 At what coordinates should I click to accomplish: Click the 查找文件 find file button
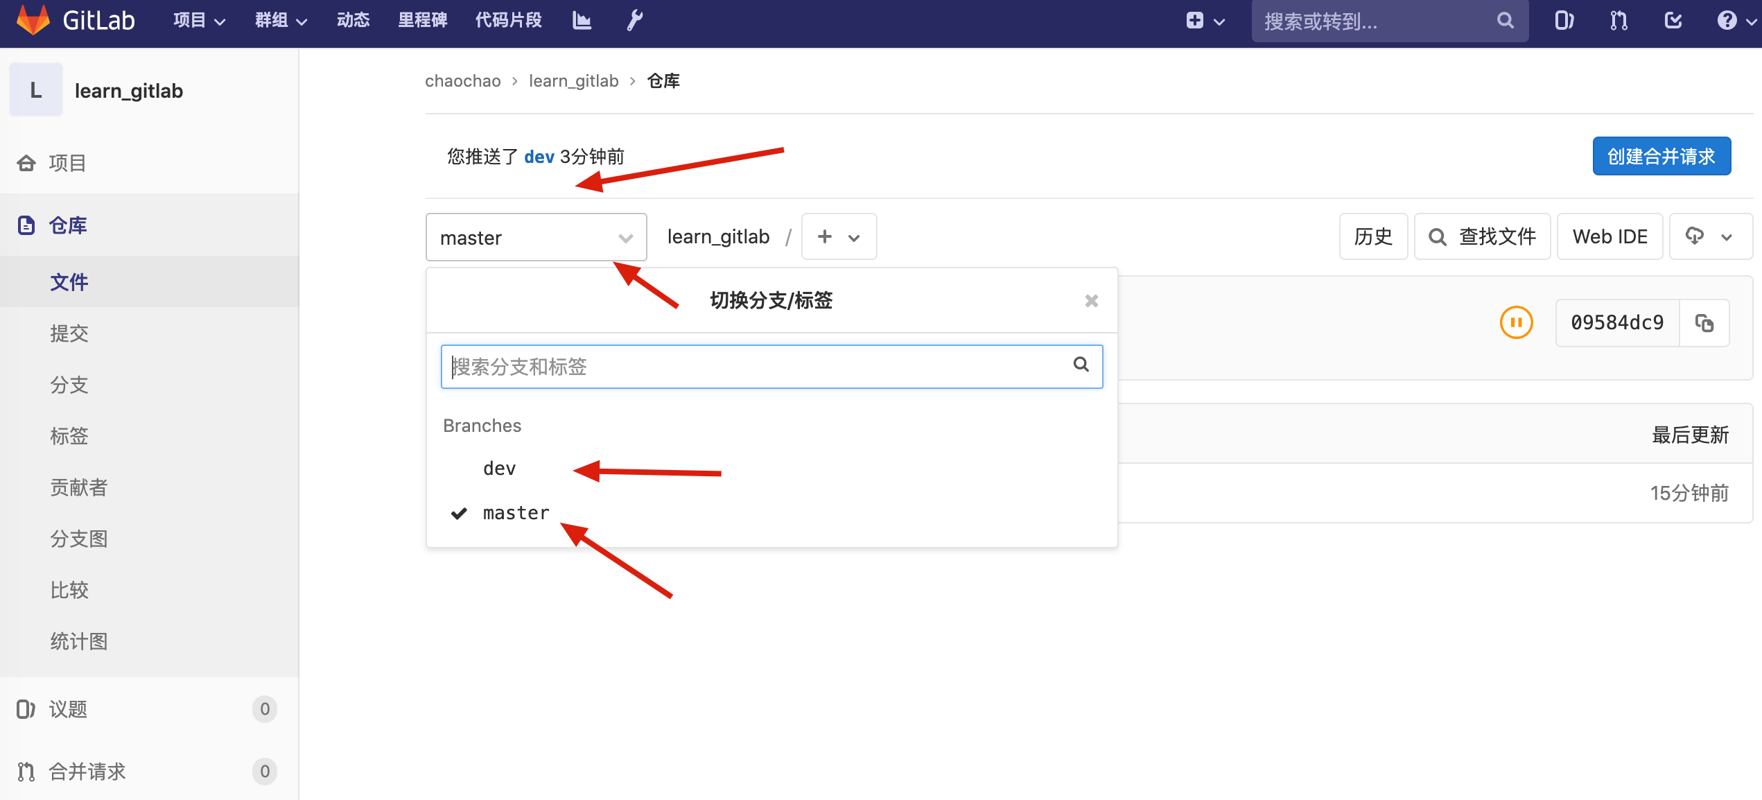(1482, 237)
